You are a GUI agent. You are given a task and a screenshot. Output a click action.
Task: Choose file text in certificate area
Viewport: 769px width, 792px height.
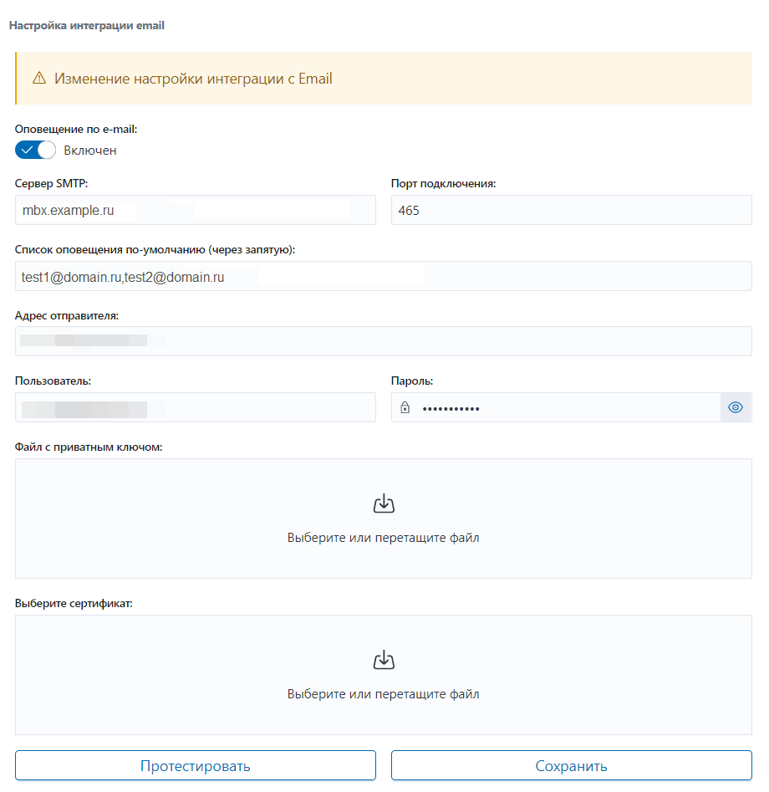(x=383, y=694)
